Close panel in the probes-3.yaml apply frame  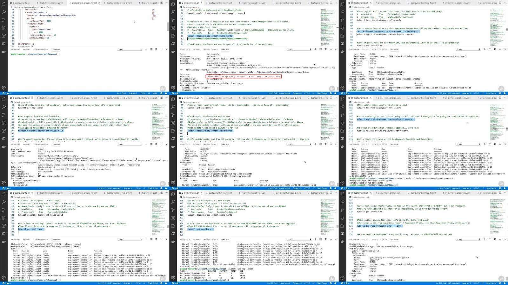[x=505, y=144]
